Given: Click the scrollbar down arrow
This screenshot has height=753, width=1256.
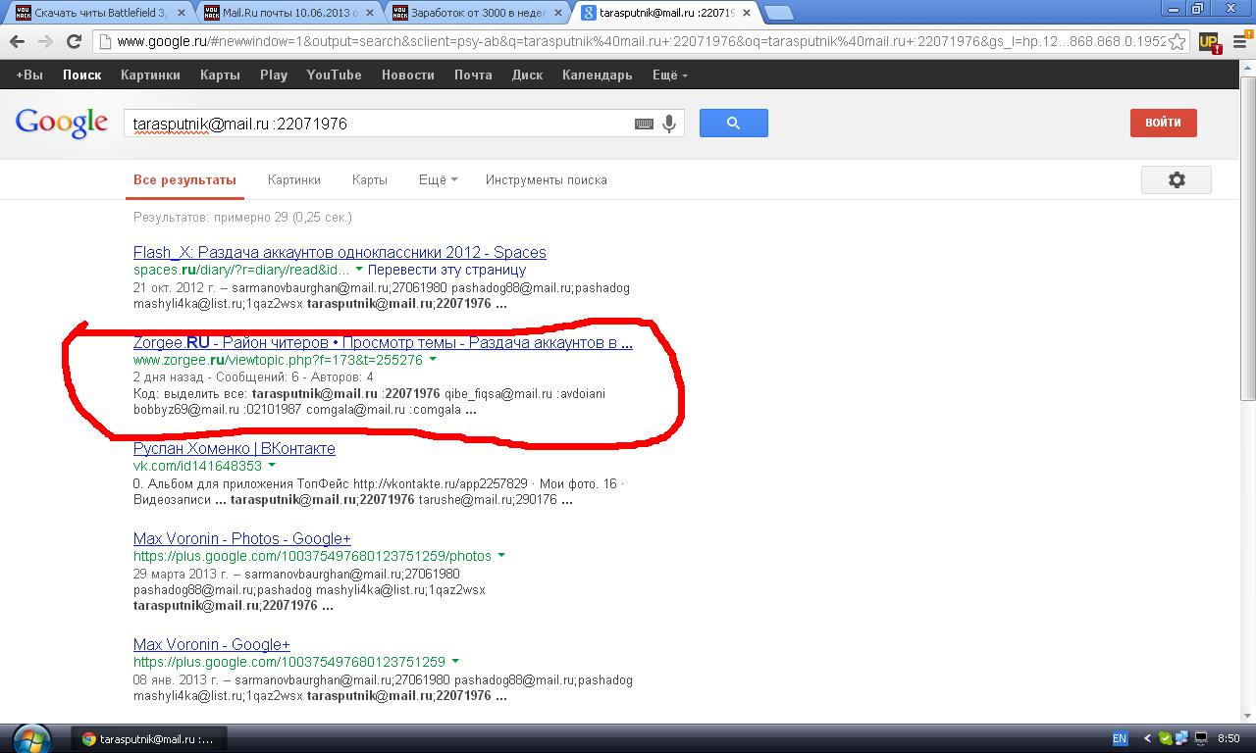Looking at the screenshot, I should click(1248, 716).
